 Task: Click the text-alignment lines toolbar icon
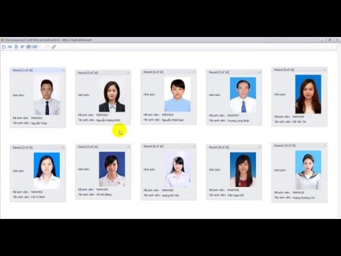[x=23, y=47]
